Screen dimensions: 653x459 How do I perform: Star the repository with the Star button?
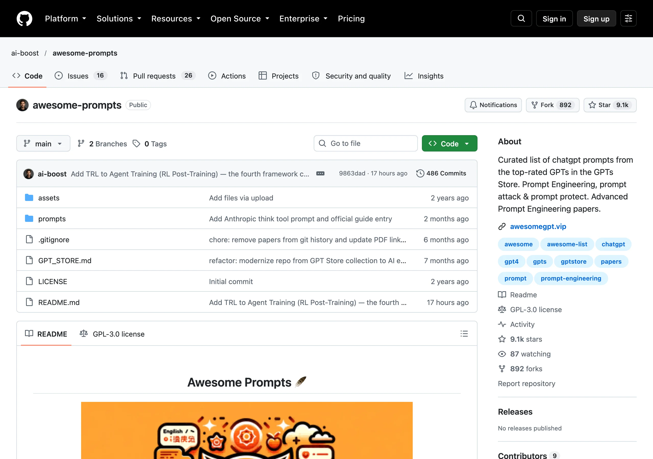point(610,105)
